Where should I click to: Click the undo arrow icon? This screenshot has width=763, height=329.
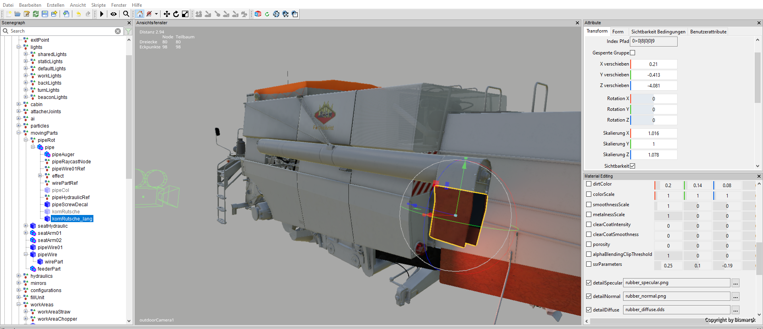point(79,14)
